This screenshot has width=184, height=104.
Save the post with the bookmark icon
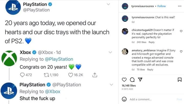[180, 80]
